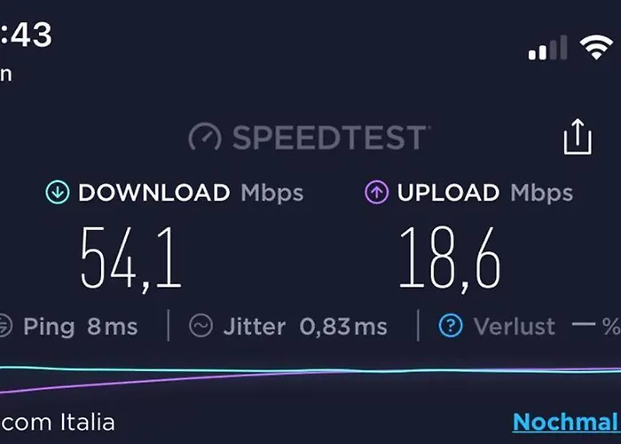Click the Ping icon
The width and height of the screenshot is (621, 444).
click(4, 326)
